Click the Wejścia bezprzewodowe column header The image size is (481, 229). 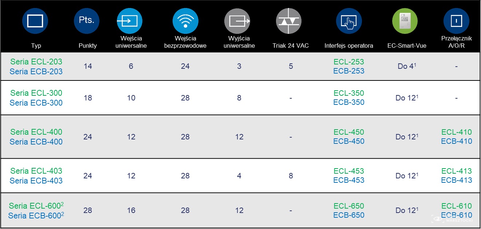coord(185,42)
